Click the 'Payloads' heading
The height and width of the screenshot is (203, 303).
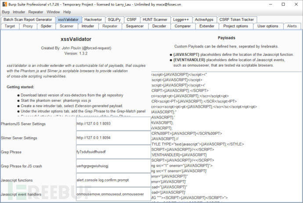pyautogui.click(x=227, y=38)
